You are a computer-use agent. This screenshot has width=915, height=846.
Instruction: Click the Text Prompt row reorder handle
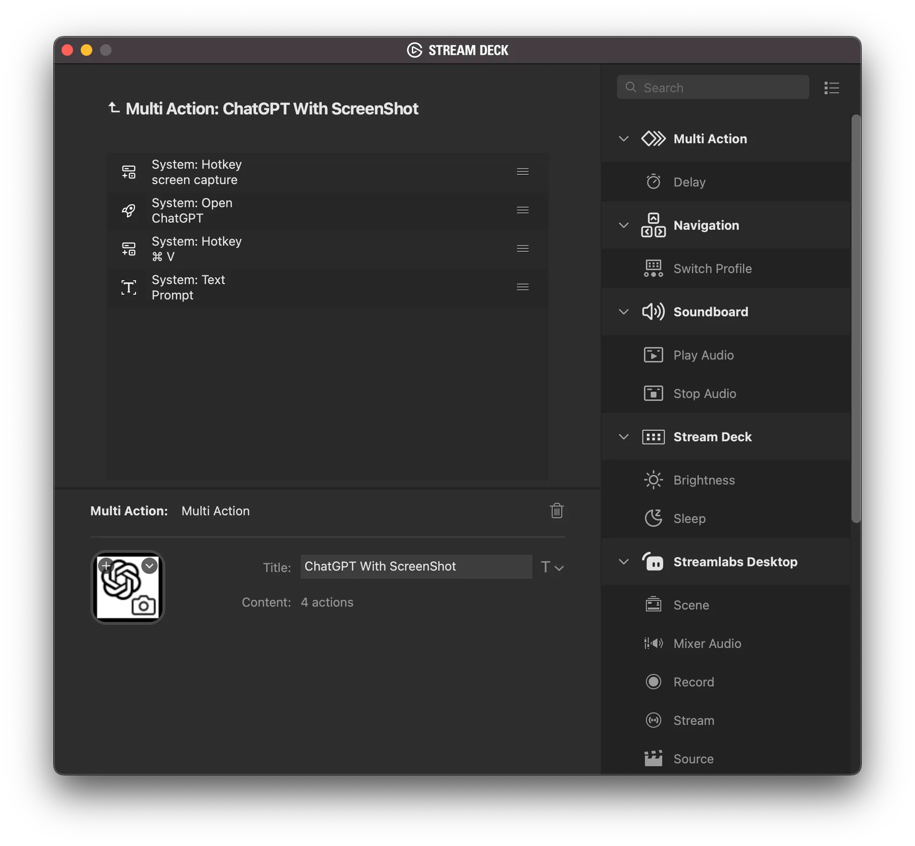click(523, 287)
